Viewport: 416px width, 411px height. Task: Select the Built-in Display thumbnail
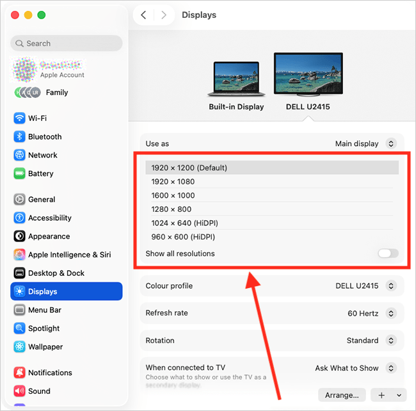236,81
